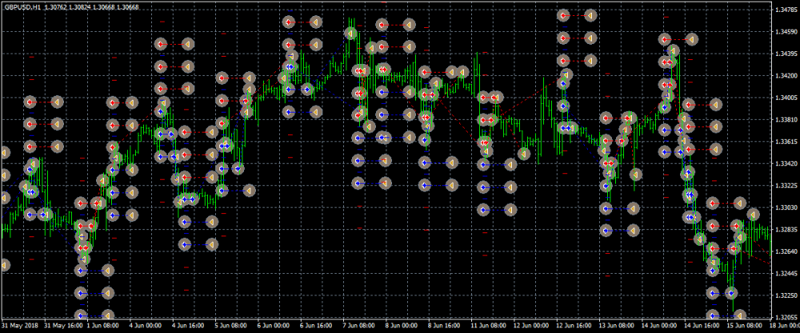Click the 31 May 2018 date label
Image resolution: width=800 pixels, height=333 pixels.
click(x=21, y=326)
